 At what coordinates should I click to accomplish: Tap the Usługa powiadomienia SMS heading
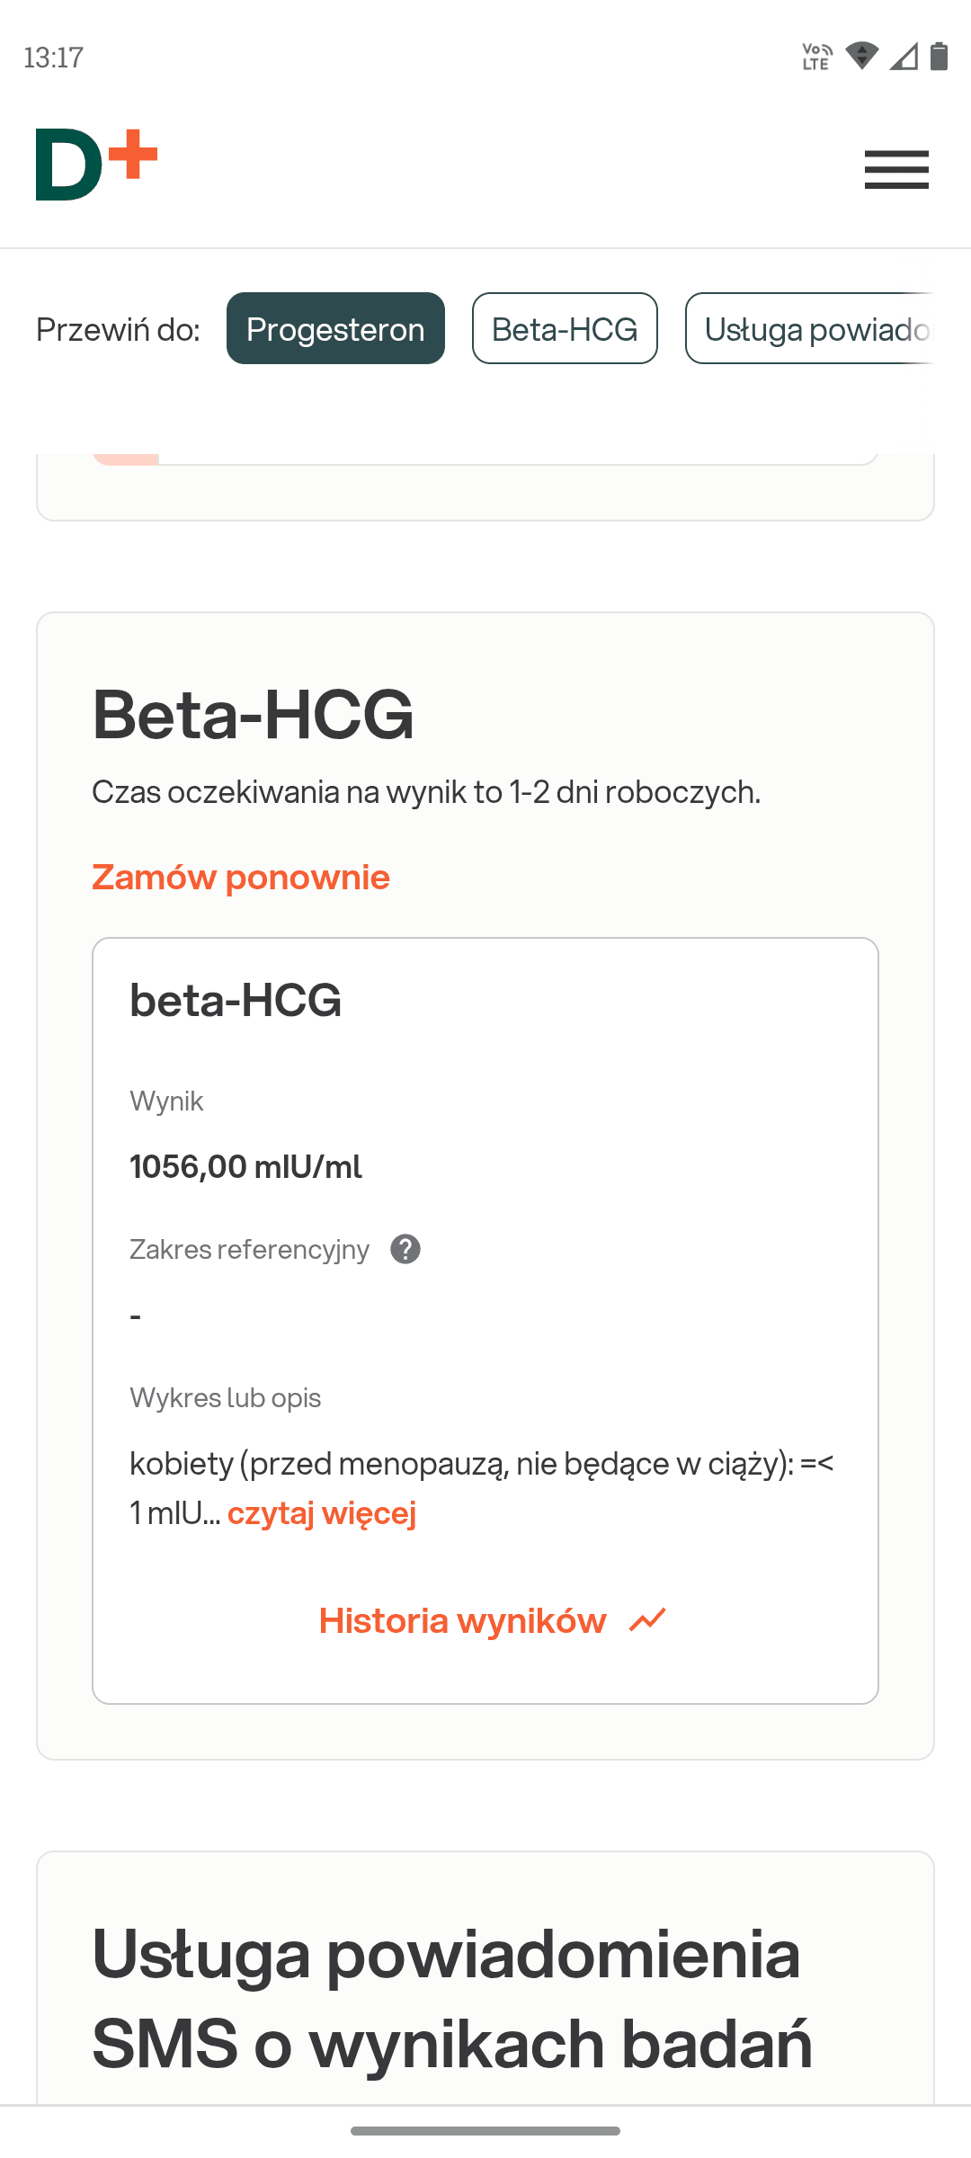pos(452,1998)
